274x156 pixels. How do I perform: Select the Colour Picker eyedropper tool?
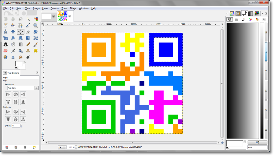coord(28,25)
